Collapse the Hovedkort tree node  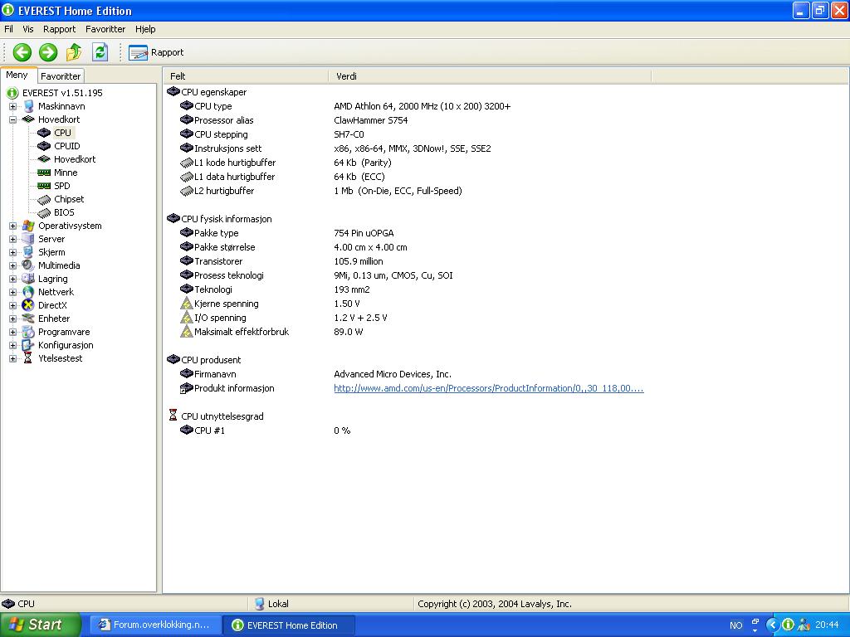click(x=12, y=119)
